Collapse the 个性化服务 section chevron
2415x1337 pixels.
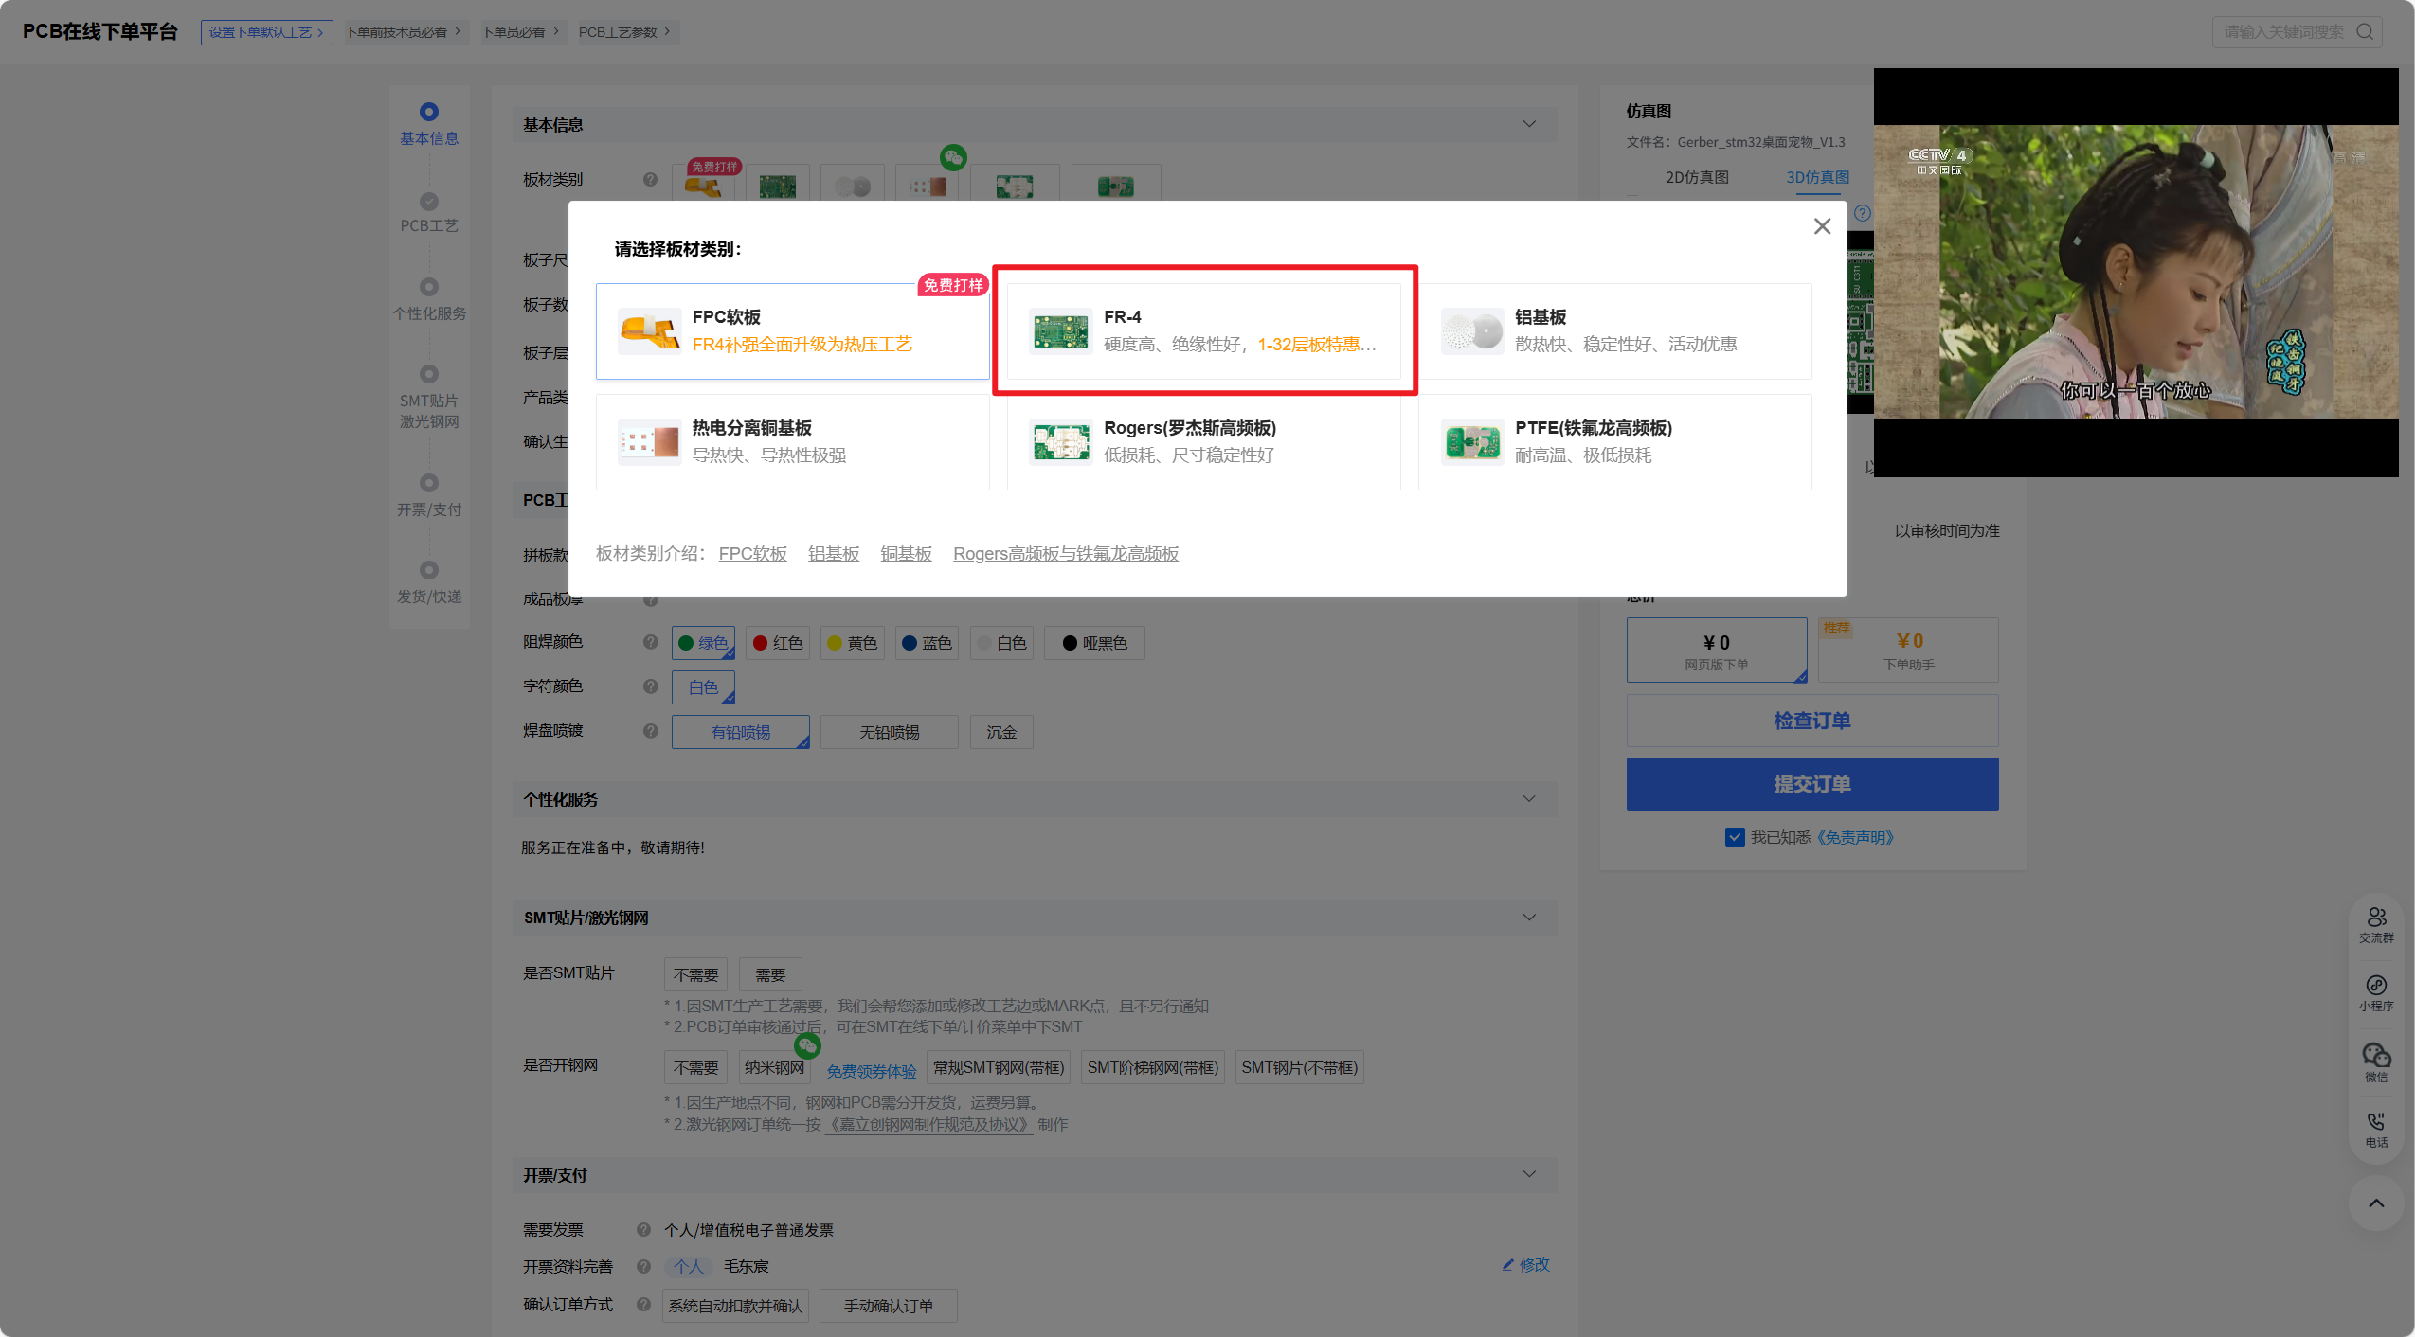[x=1529, y=799]
